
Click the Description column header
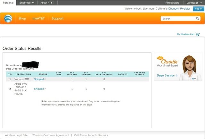tap(24, 74)
